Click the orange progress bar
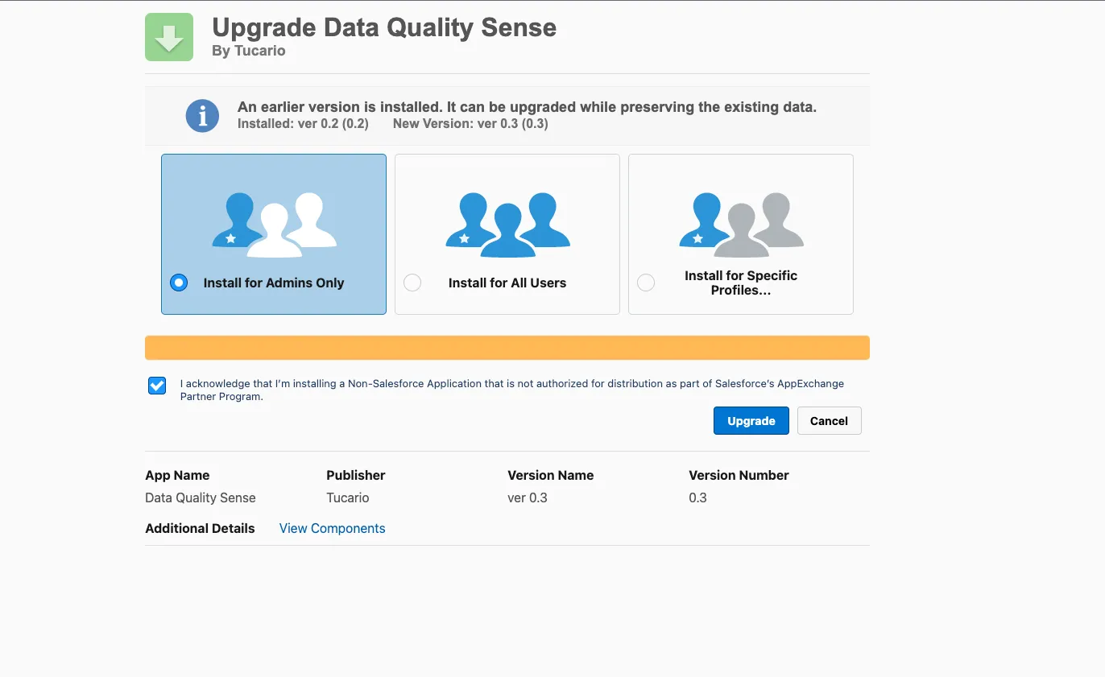This screenshot has width=1105, height=677. (x=507, y=347)
